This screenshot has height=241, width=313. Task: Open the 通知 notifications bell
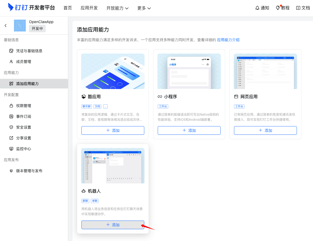[262, 8]
